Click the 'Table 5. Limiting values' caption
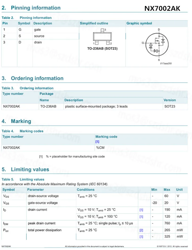This screenshot has height=250, width=192. point(23,179)
